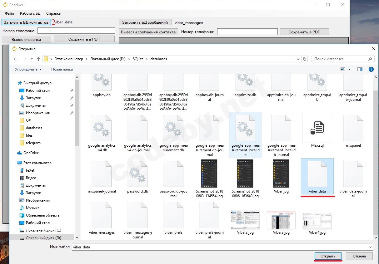Viewport: 379px width, 264px height.
Task: Open the Работа с БД menu
Action: (x=30, y=13)
